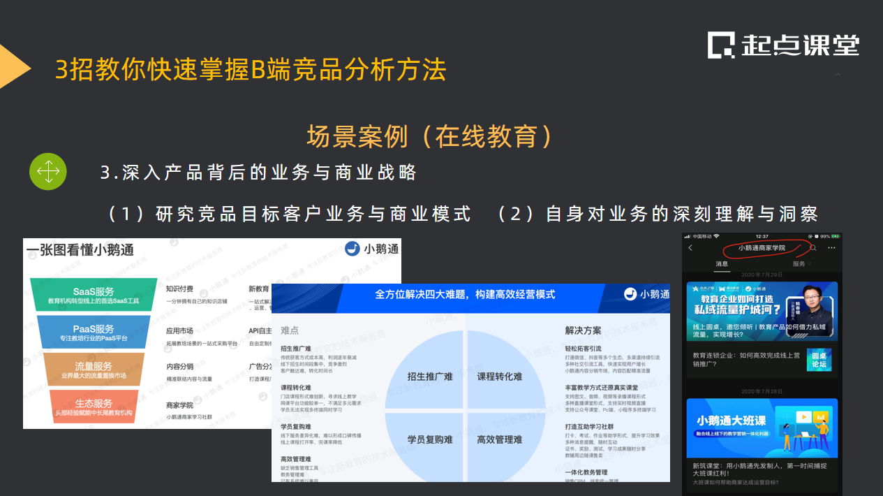Click the 一分钟拥有自己的知识店铺 description

pyautogui.click(x=198, y=300)
